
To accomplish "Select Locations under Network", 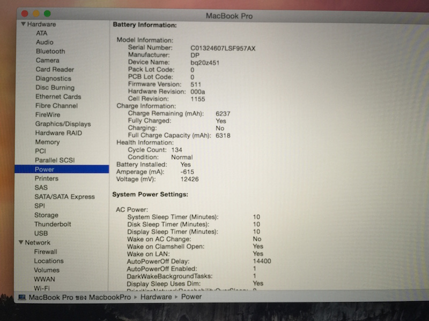I will tap(49, 261).
